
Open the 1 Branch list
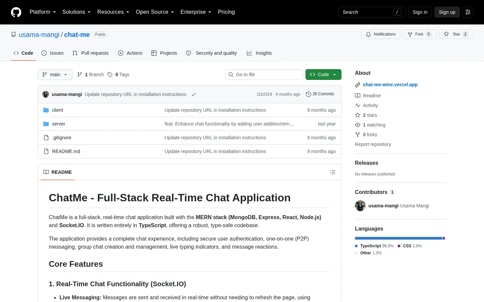(x=90, y=74)
